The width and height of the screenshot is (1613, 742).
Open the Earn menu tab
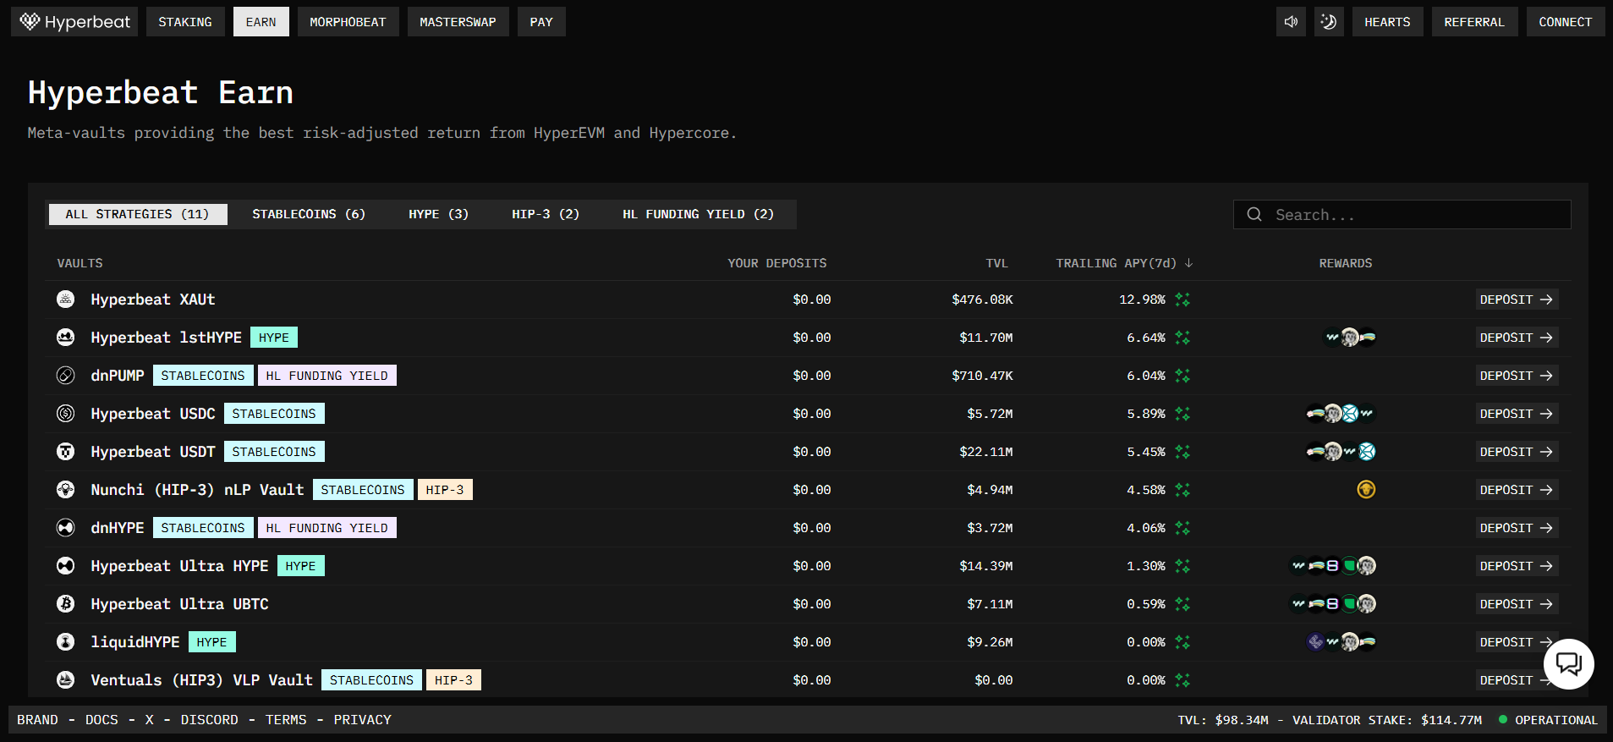pyautogui.click(x=261, y=22)
